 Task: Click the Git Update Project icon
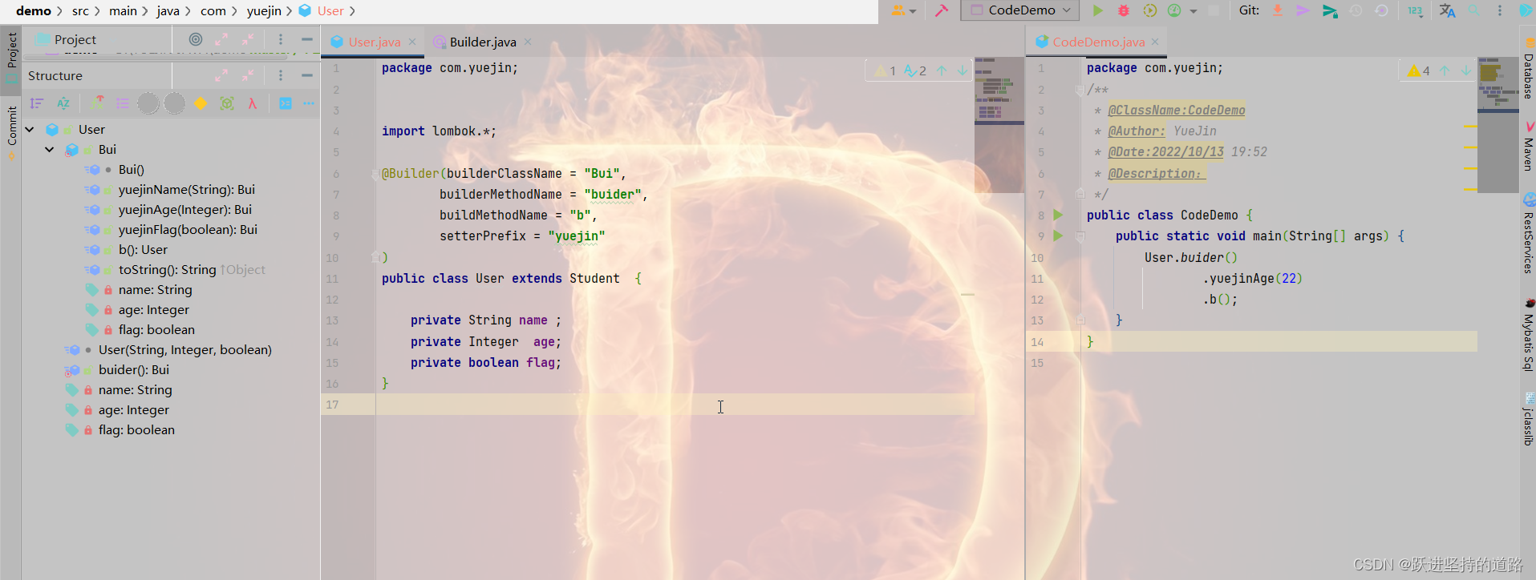click(x=1278, y=10)
